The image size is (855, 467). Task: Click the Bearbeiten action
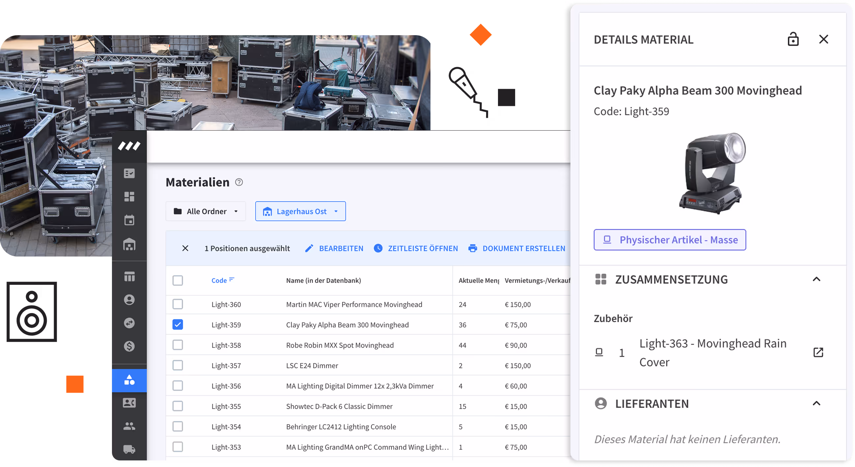[334, 249]
